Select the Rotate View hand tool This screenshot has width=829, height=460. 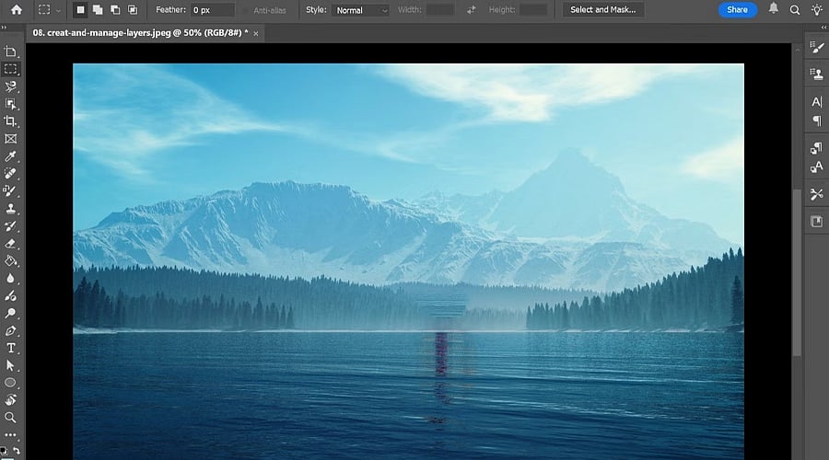tap(10, 400)
